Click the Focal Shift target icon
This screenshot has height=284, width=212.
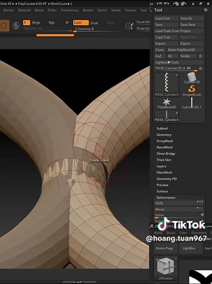click(x=129, y=26)
